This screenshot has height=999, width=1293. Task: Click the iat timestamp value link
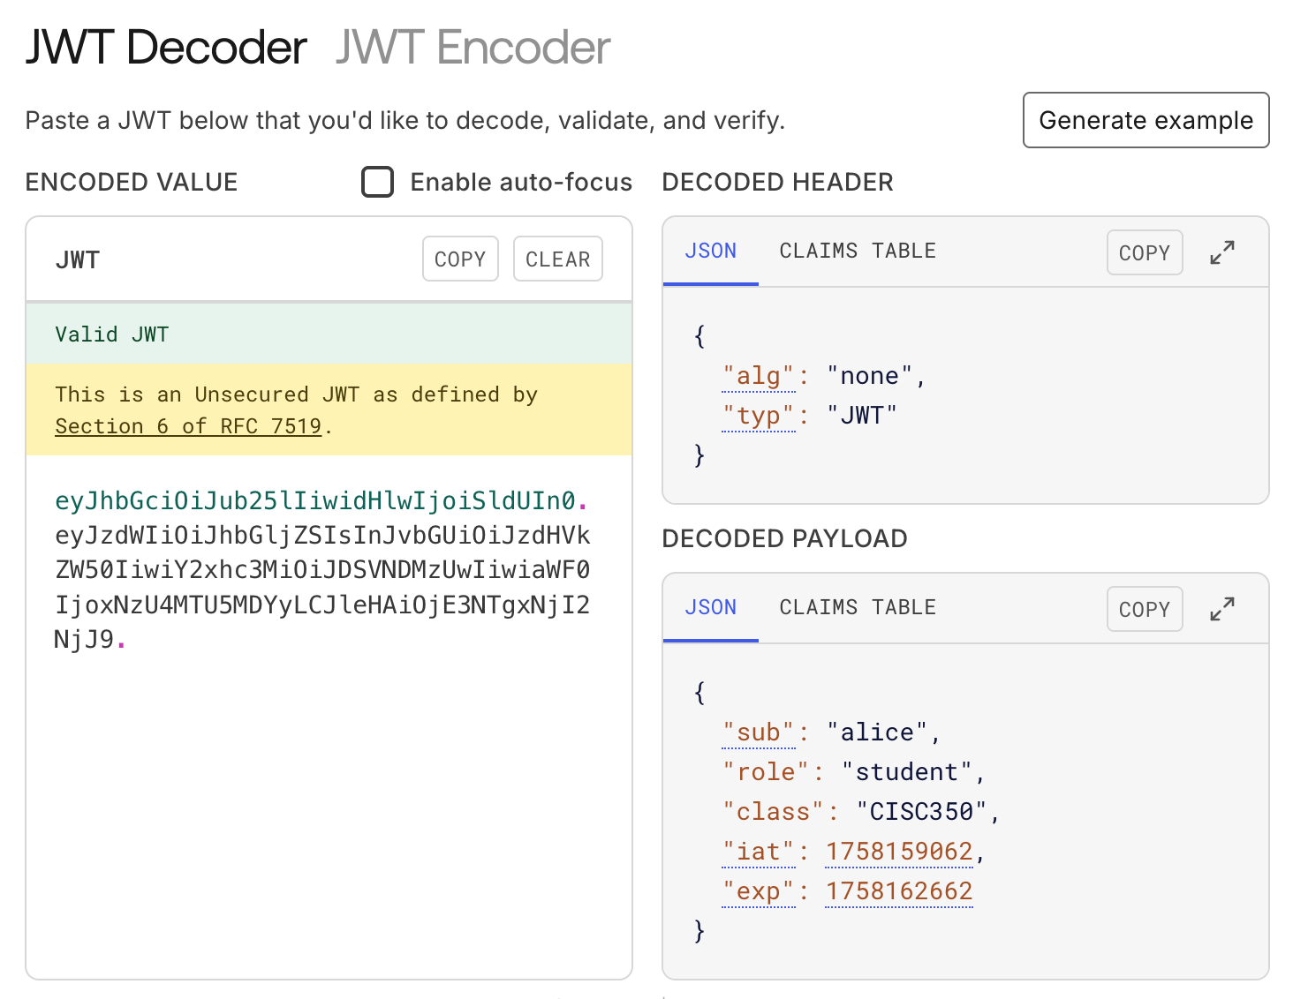click(898, 851)
